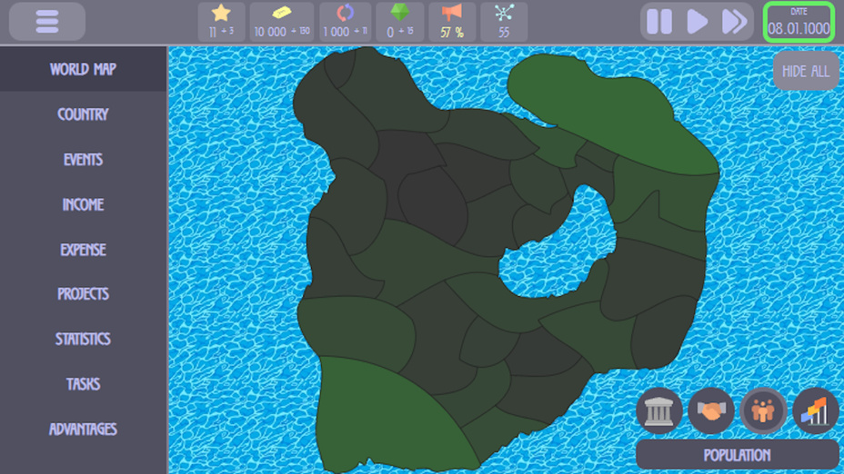Select the flags chart map mode
This screenshot has height=474, width=844.
tap(815, 411)
